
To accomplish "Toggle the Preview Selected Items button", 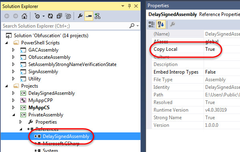I will tap(89, 16).
